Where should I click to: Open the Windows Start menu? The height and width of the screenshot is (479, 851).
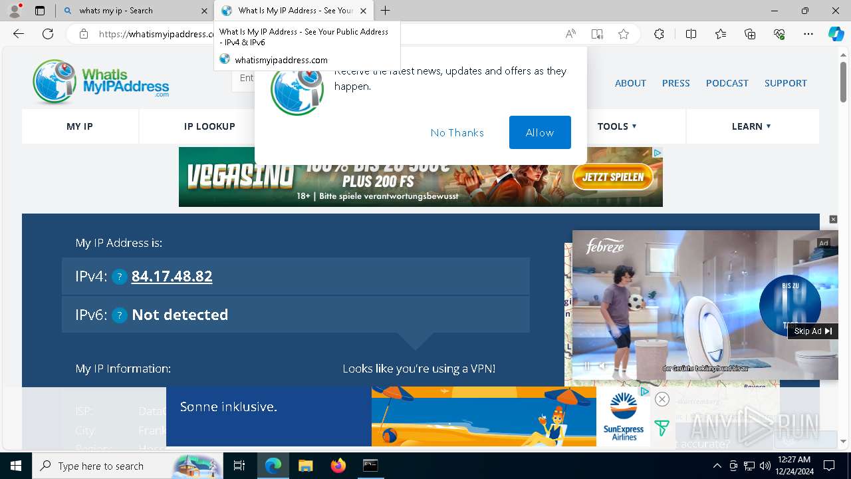pyautogui.click(x=15, y=466)
